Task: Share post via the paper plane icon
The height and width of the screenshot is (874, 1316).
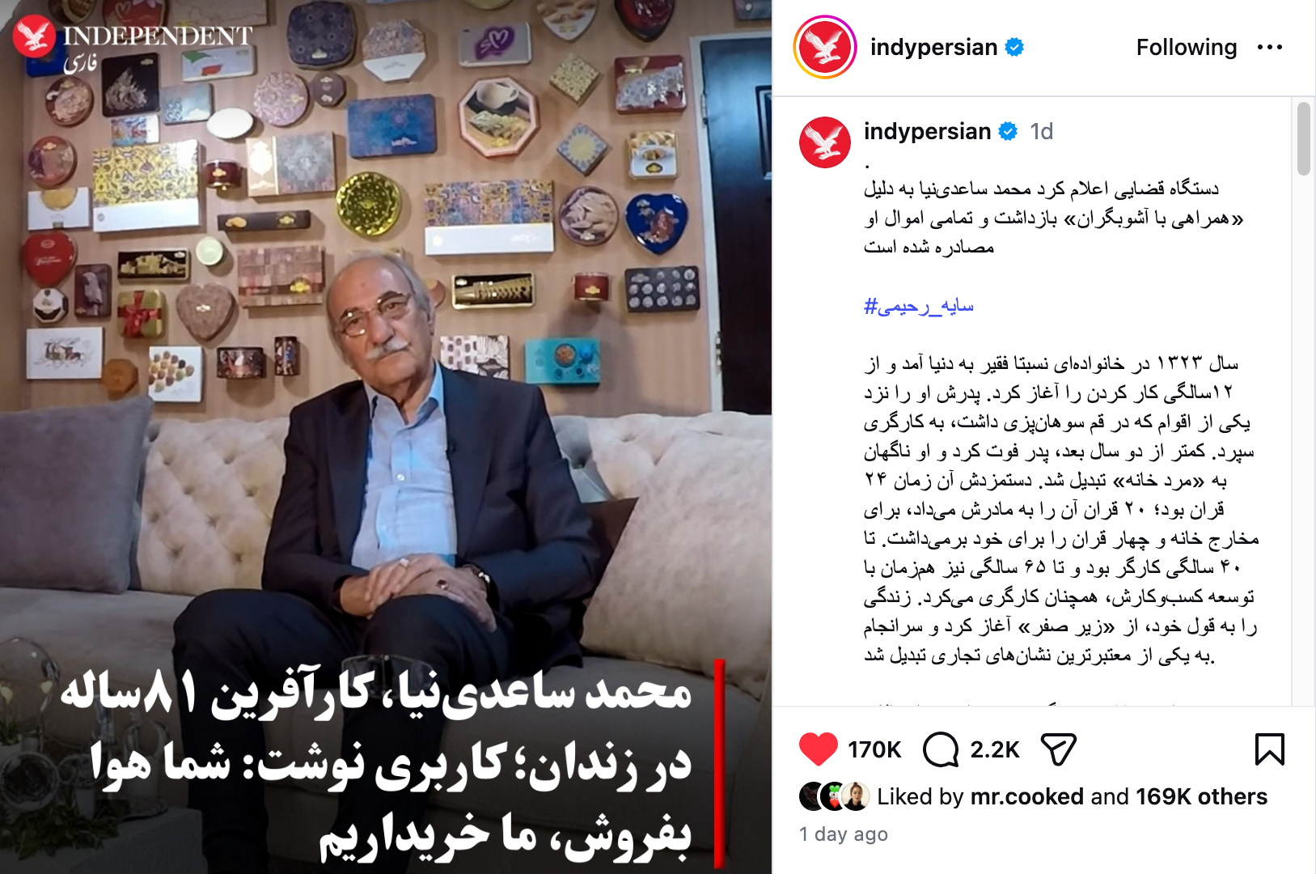Action: coord(1058,749)
